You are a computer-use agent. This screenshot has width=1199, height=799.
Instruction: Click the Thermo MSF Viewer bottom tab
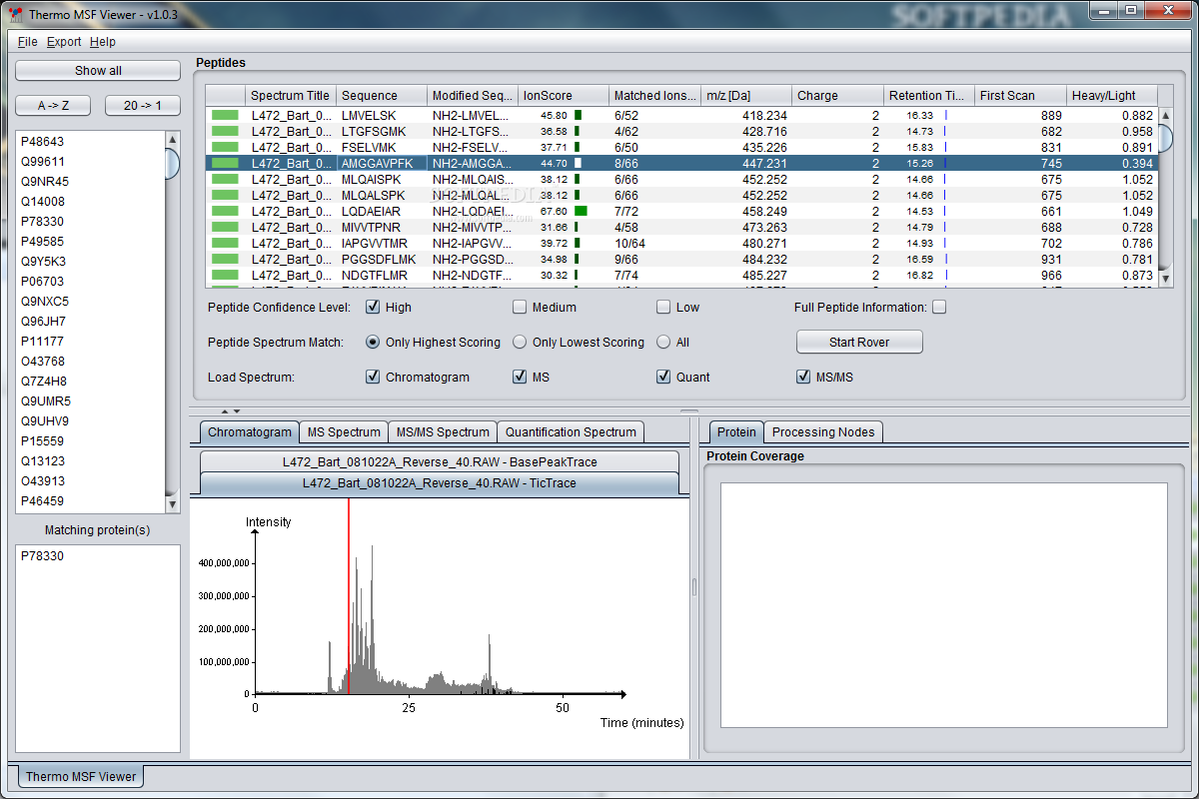click(x=81, y=776)
